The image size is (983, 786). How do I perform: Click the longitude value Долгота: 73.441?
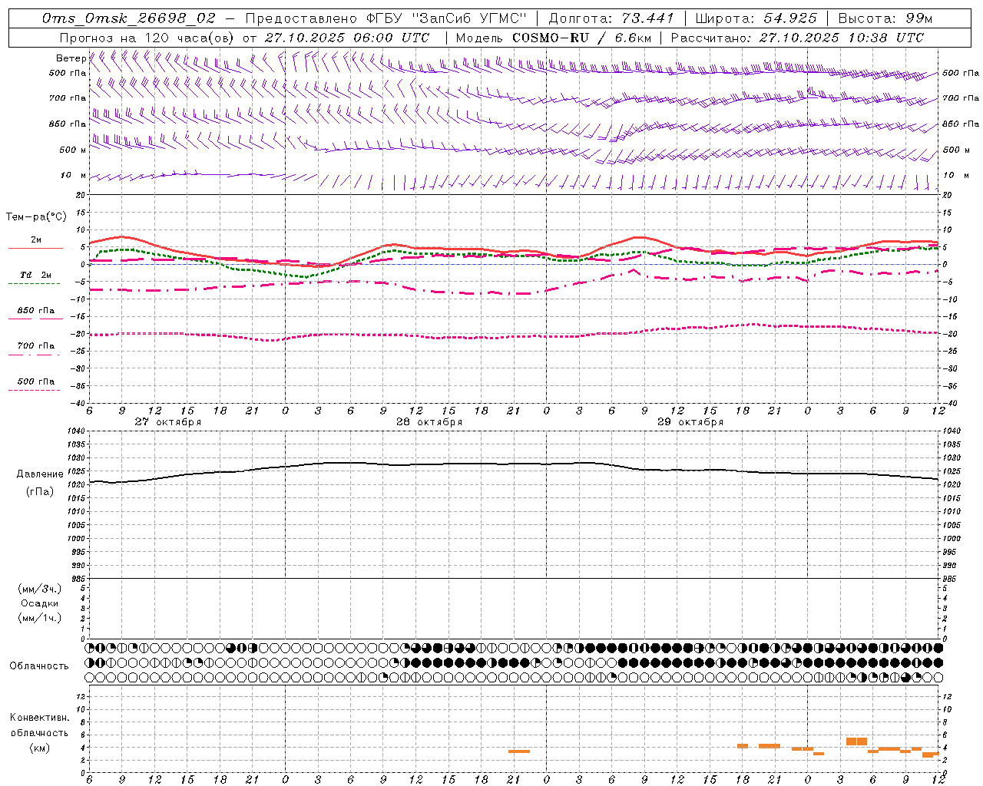(611, 18)
